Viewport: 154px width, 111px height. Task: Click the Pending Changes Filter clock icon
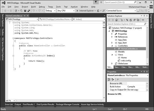pos(122,20)
